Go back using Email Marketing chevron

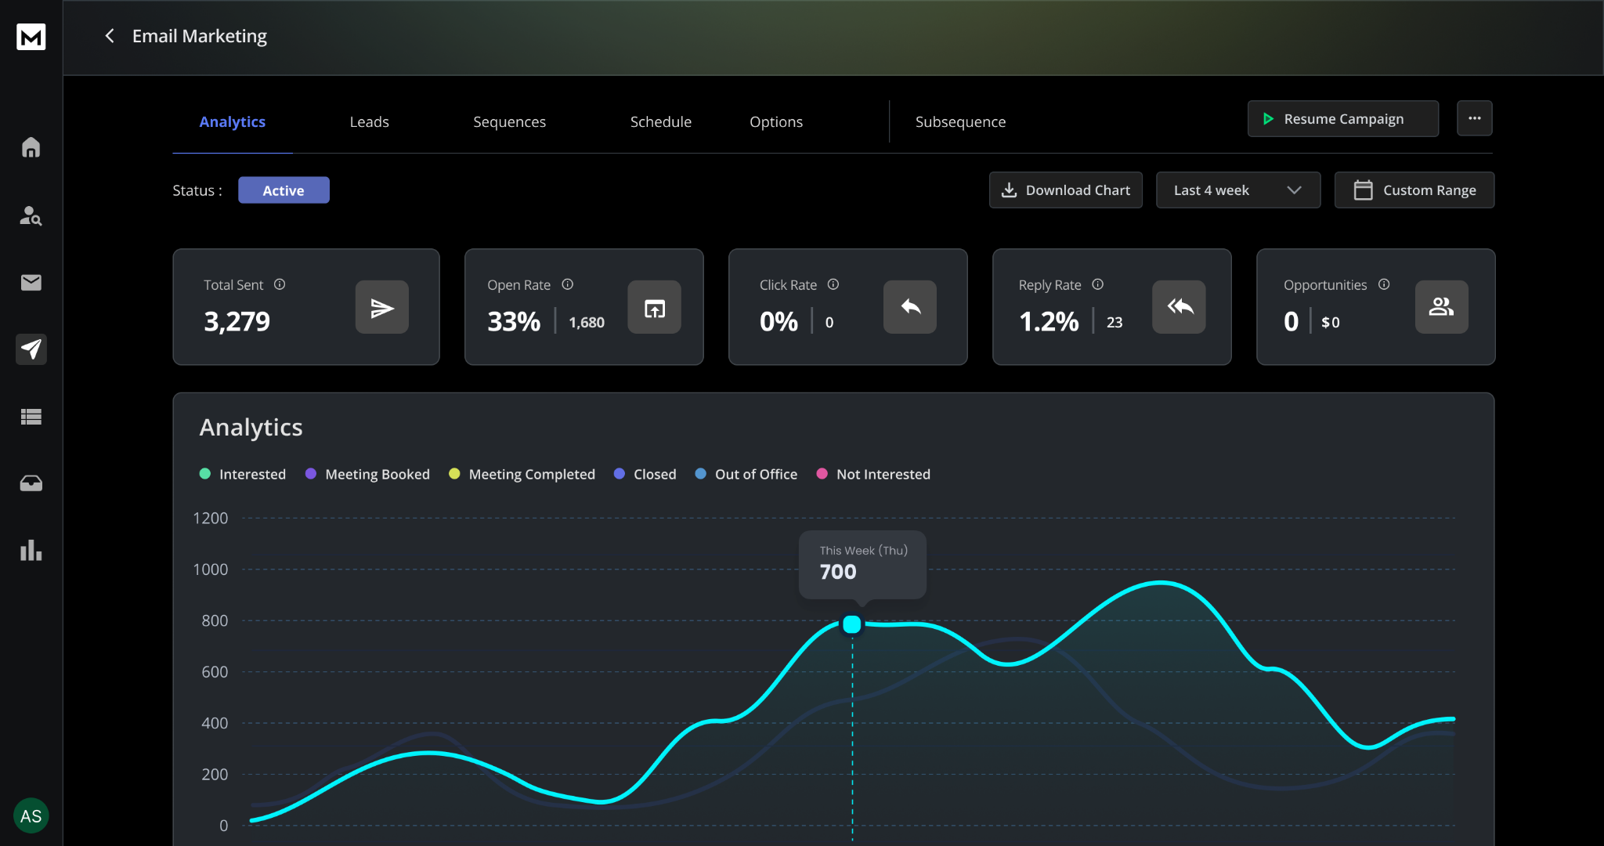[x=110, y=36]
